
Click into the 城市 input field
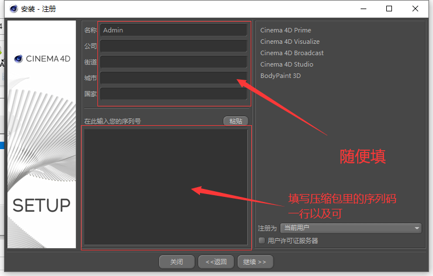point(174,78)
